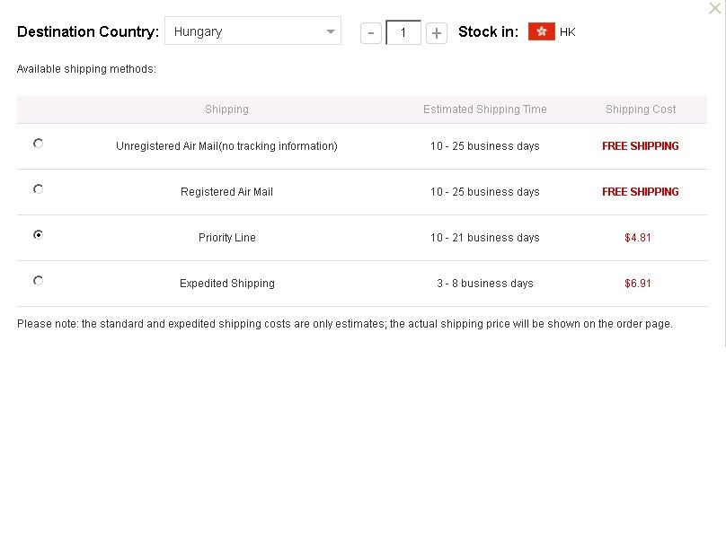Click the Hong Kong flag icon
The width and height of the screenshot is (726, 551).
541,32
